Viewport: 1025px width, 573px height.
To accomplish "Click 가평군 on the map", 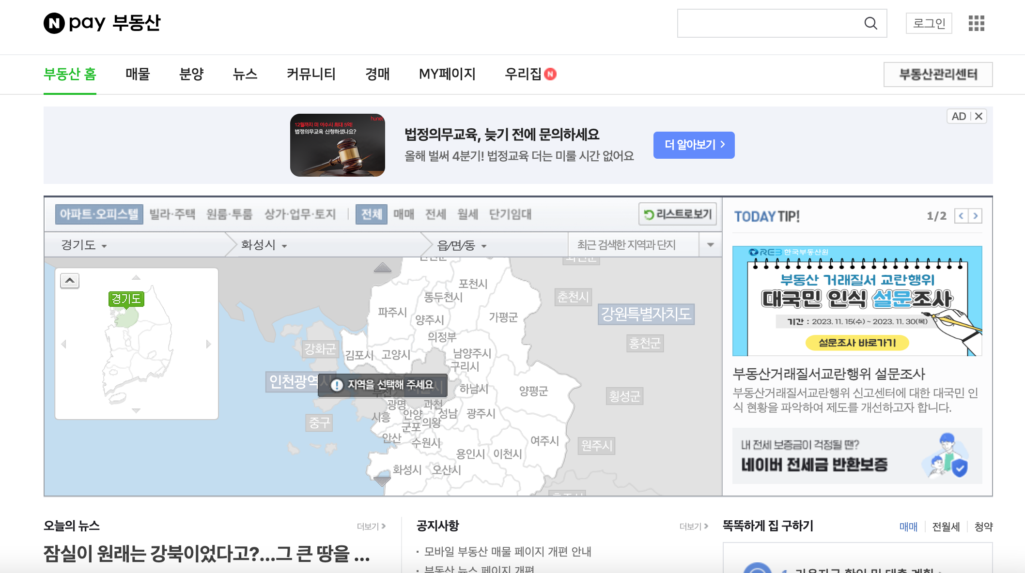I will 503,317.
